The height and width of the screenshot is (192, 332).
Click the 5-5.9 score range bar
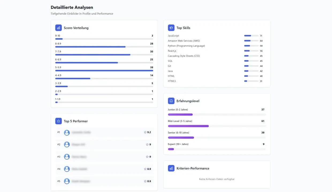click(x=104, y=71)
